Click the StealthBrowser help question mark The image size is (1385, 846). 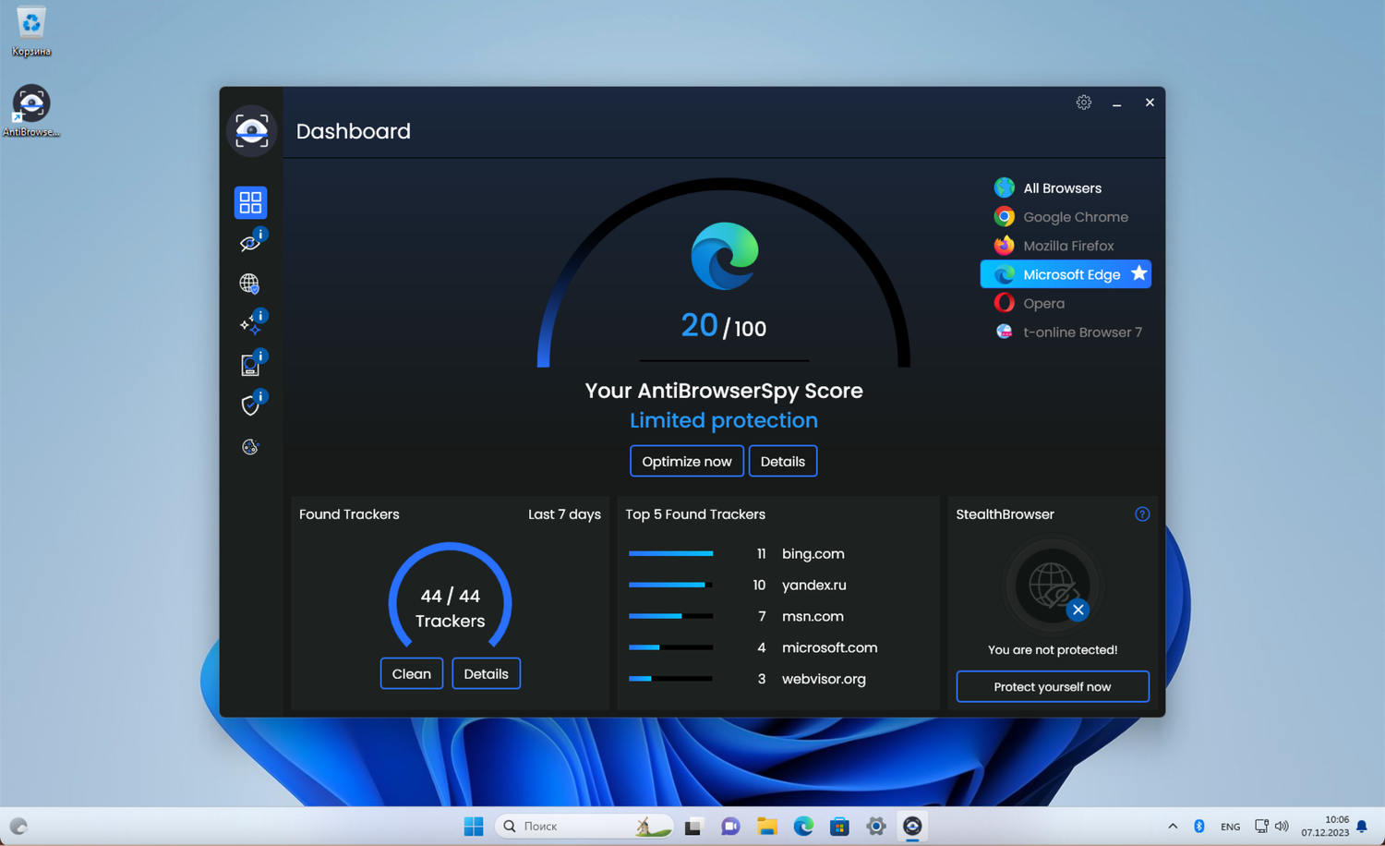1142,514
